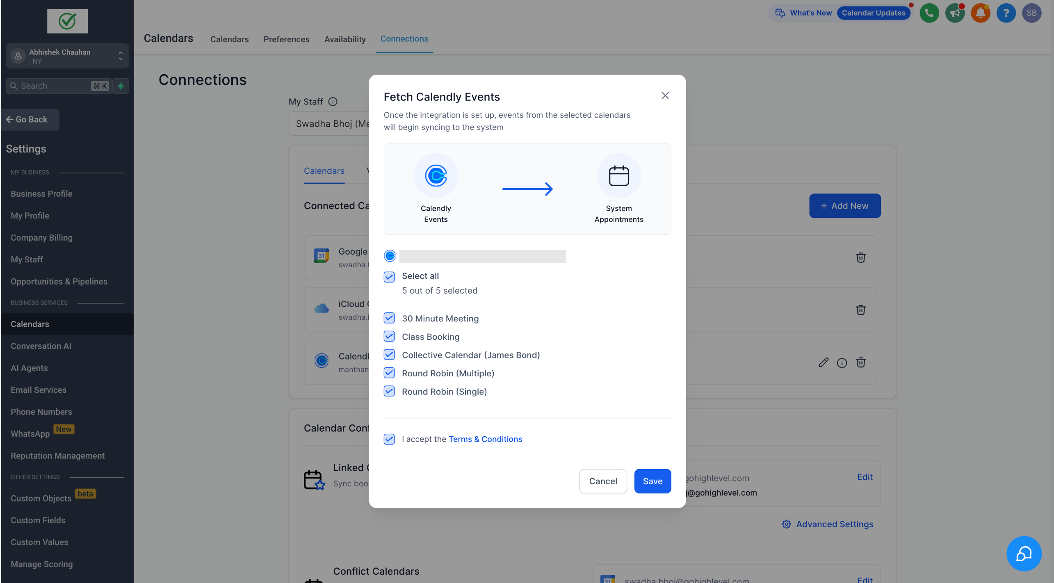Screen dimensions: 1054x583
Task: Click the delete trash icon for iCloud Calendar
Action: (x=861, y=310)
